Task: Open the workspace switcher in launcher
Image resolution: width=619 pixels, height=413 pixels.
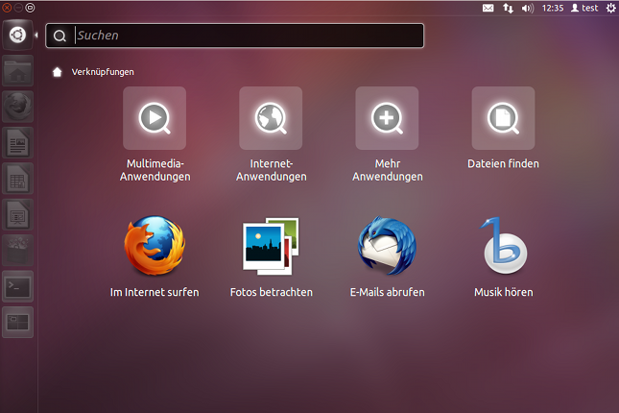Action: click(17, 322)
